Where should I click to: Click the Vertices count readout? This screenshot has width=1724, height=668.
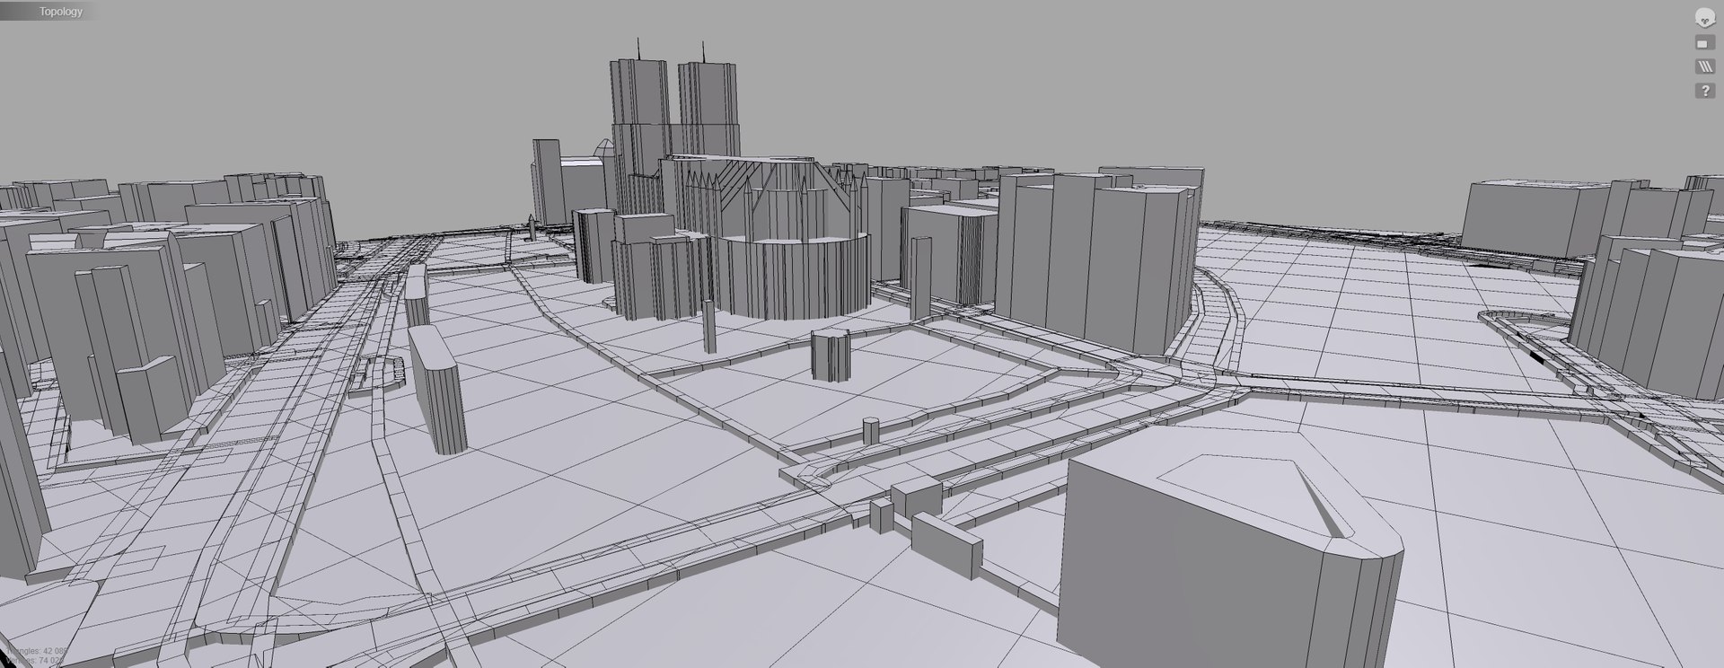pyautogui.click(x=34, y=661)
